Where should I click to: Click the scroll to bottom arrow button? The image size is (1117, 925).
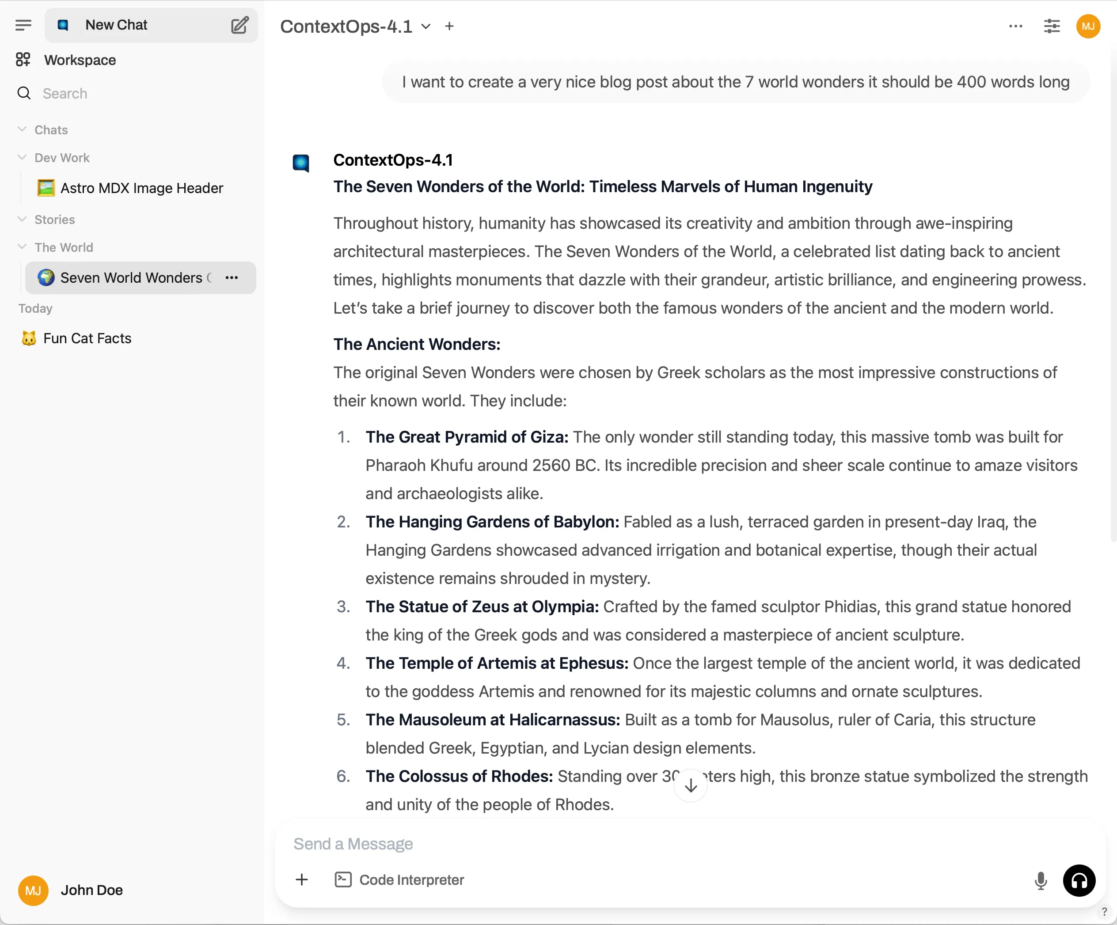click(691, 785)
